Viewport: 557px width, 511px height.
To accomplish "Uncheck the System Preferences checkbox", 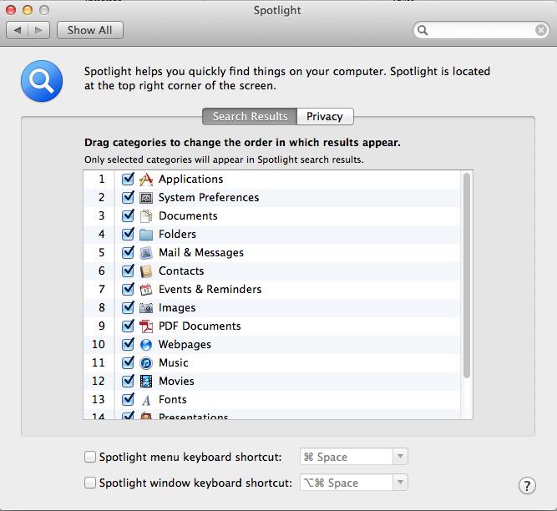I will pyautogui.click(x=128, y=197).
